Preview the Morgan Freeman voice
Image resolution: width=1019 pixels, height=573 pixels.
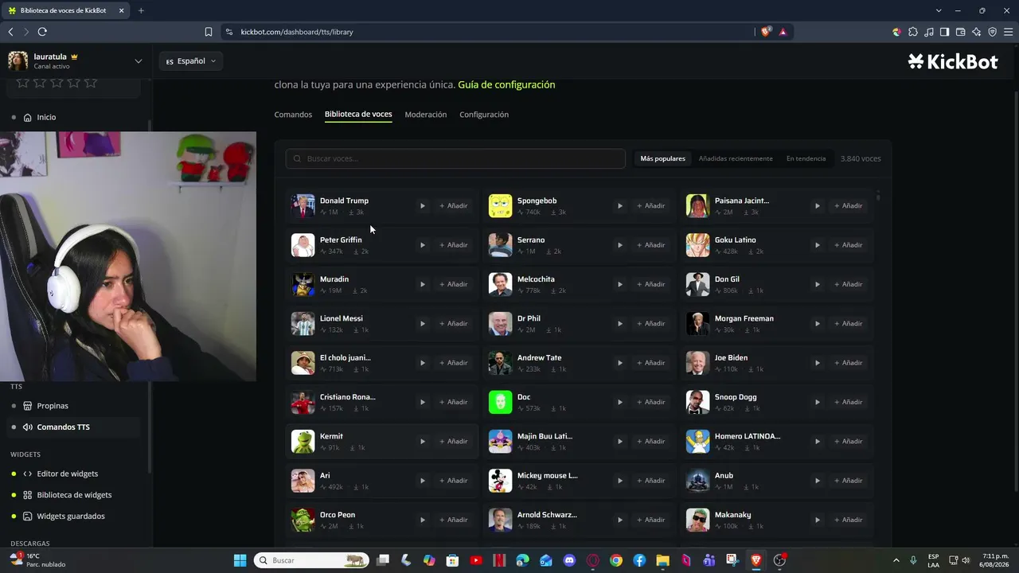pos(818,324)
